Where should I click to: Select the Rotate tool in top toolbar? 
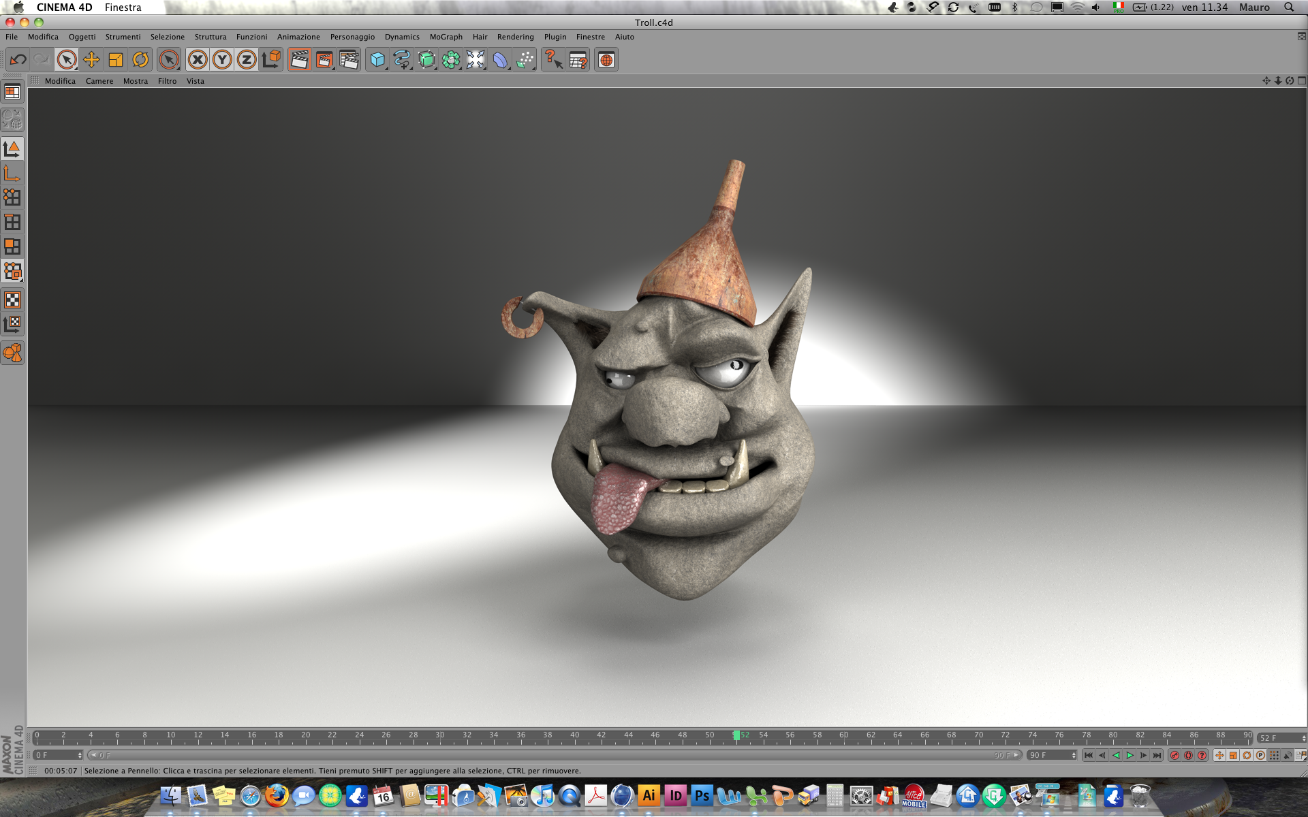[140, 60]
